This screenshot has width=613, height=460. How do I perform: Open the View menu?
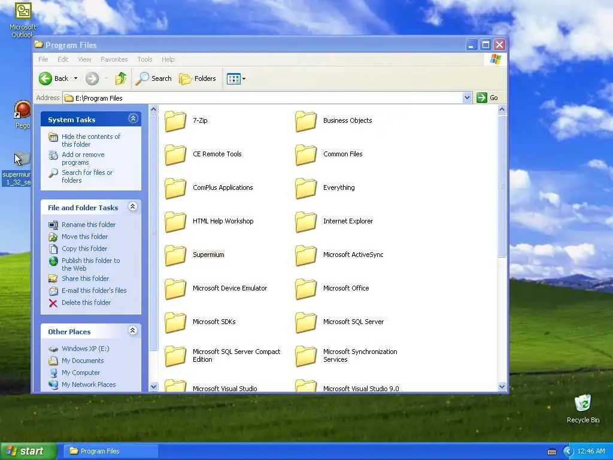(x=84, y=59)
